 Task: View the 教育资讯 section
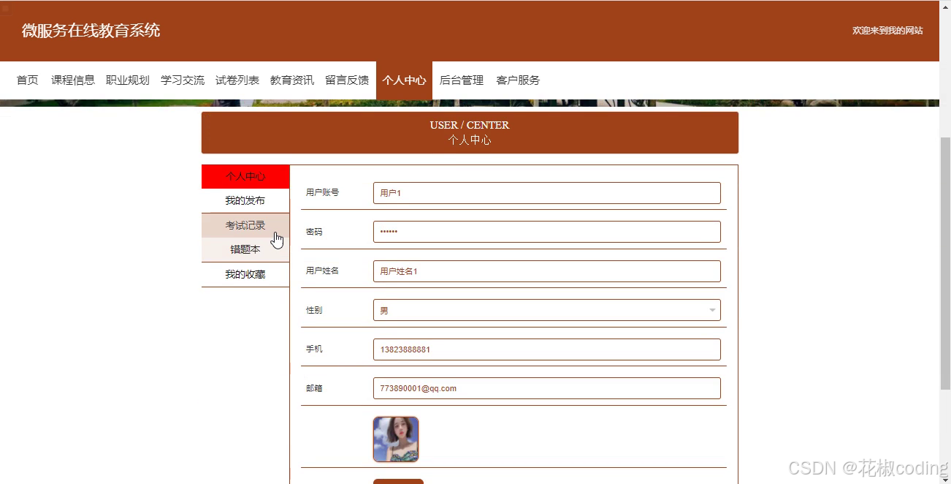click(x=291, y=80)
